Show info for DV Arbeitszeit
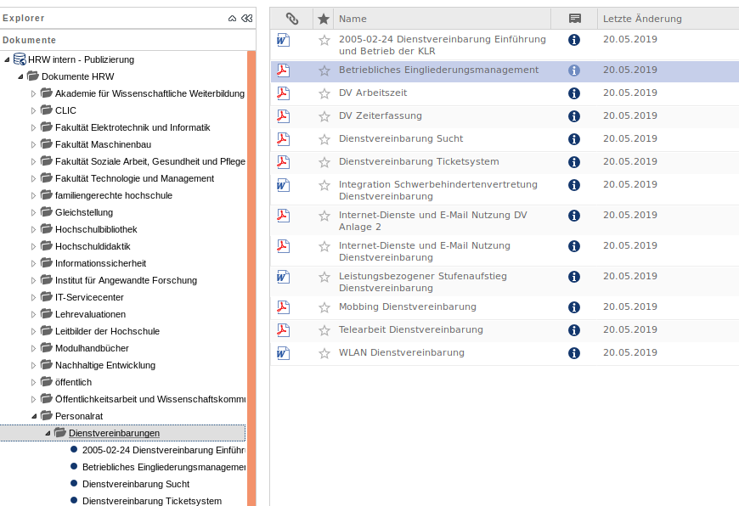The image size is (739, 506). pos(574,93)
